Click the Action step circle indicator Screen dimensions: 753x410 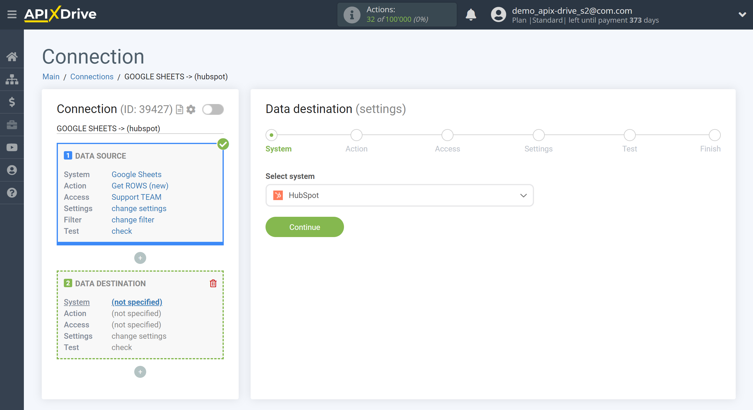coord(357,135)
